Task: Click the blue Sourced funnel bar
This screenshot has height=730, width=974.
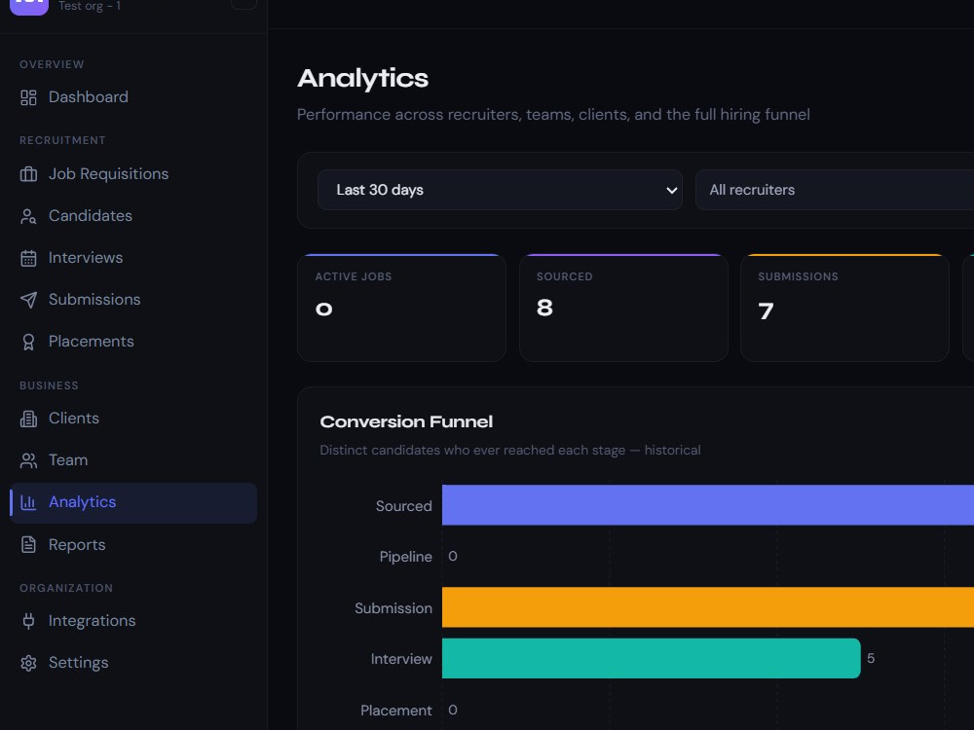Action: pyautogui.click(x=708, y=505)
